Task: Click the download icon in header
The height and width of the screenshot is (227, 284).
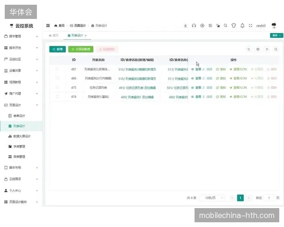Action: point(185,26)
